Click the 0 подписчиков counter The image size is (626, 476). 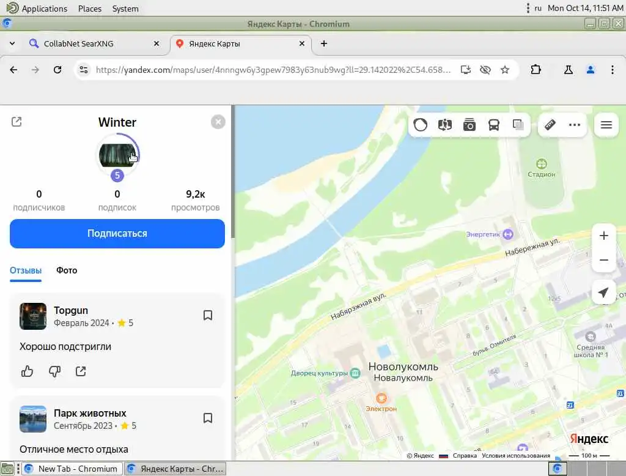click(39, 200)
